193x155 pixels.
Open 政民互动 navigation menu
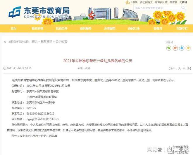click(x=134, y=29)
